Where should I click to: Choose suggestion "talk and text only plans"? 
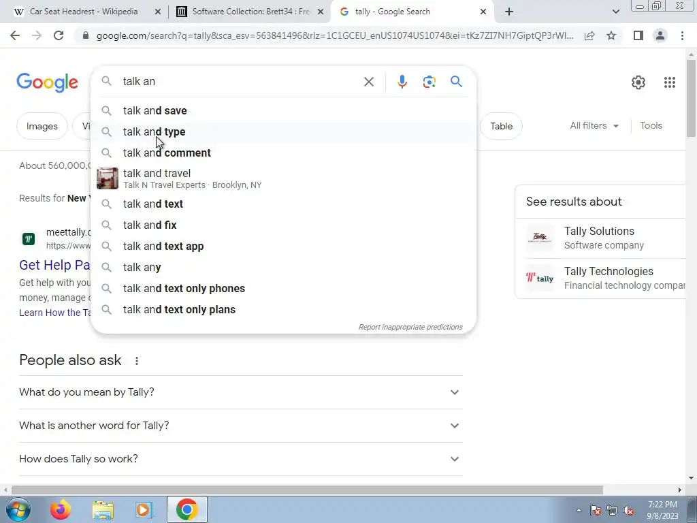pos(283,310)
